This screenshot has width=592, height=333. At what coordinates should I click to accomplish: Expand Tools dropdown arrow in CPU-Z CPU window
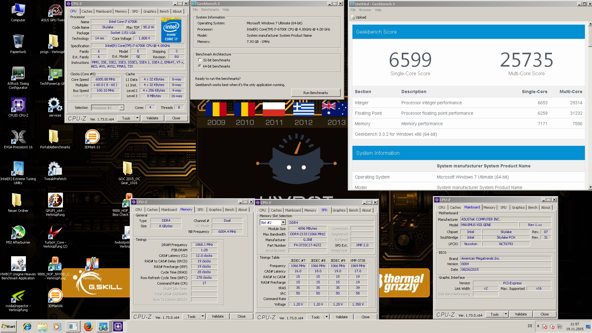[x=137, y=118]
